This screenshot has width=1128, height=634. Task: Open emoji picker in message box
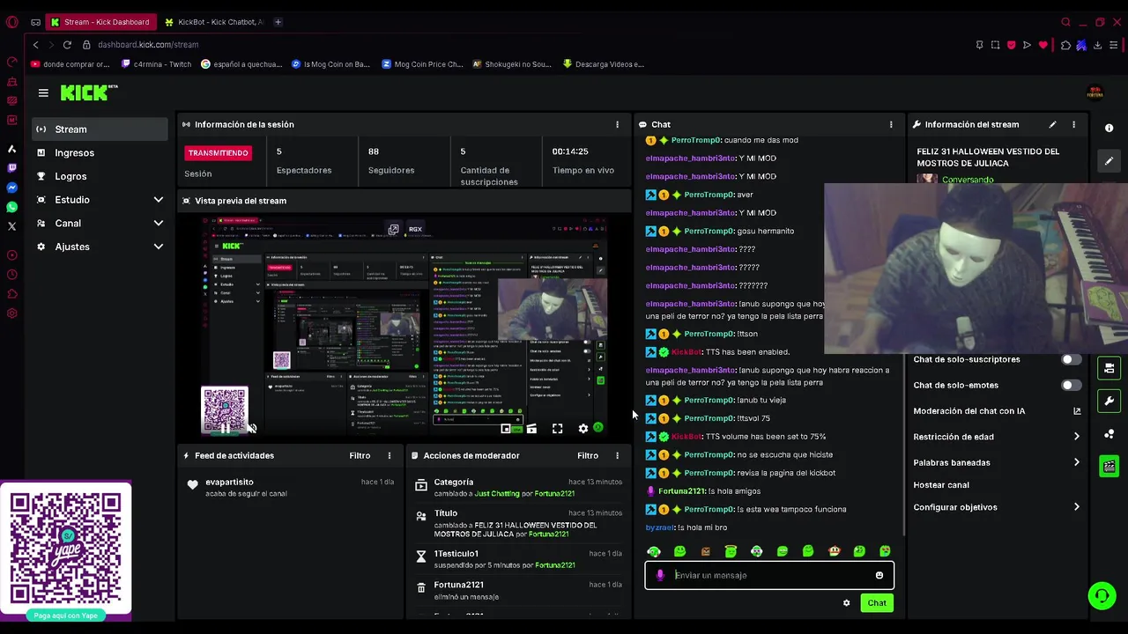(x=879, y=575)
